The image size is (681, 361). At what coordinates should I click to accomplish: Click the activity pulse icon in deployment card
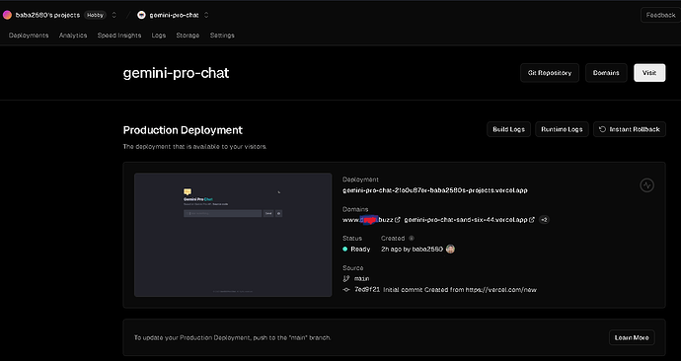tap(646, 185)
